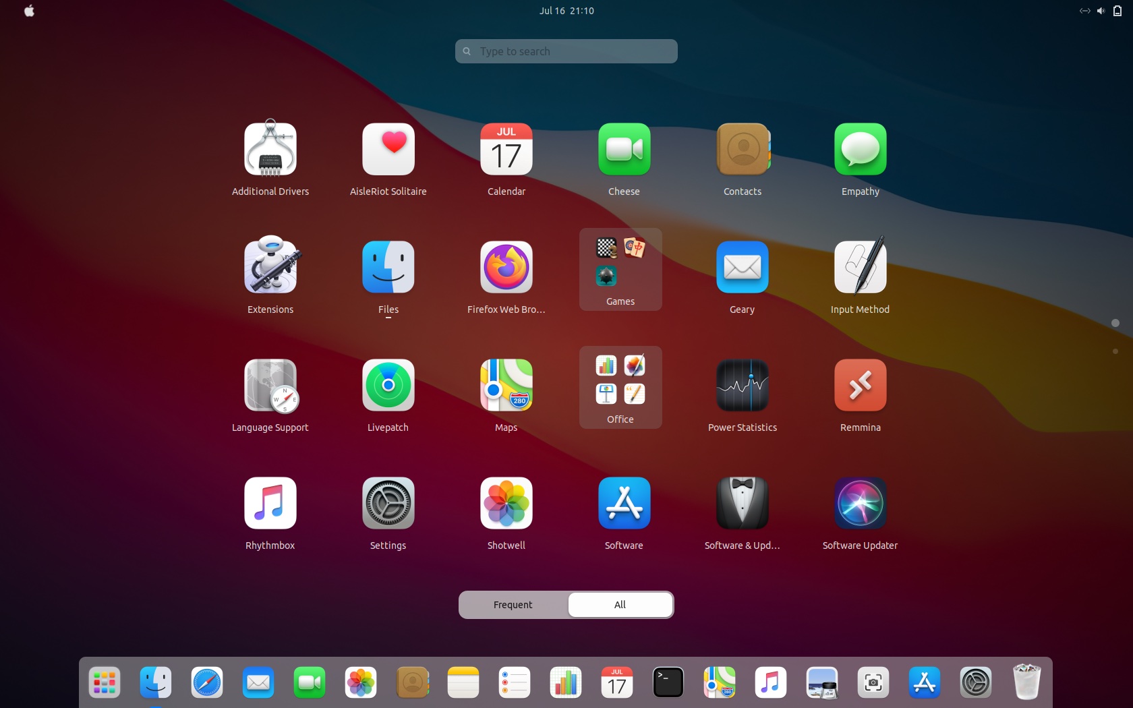Open volume icon in top bar
Image resolution: width=1133 pixels, height=708 pixels.
tap(1101, 11)
